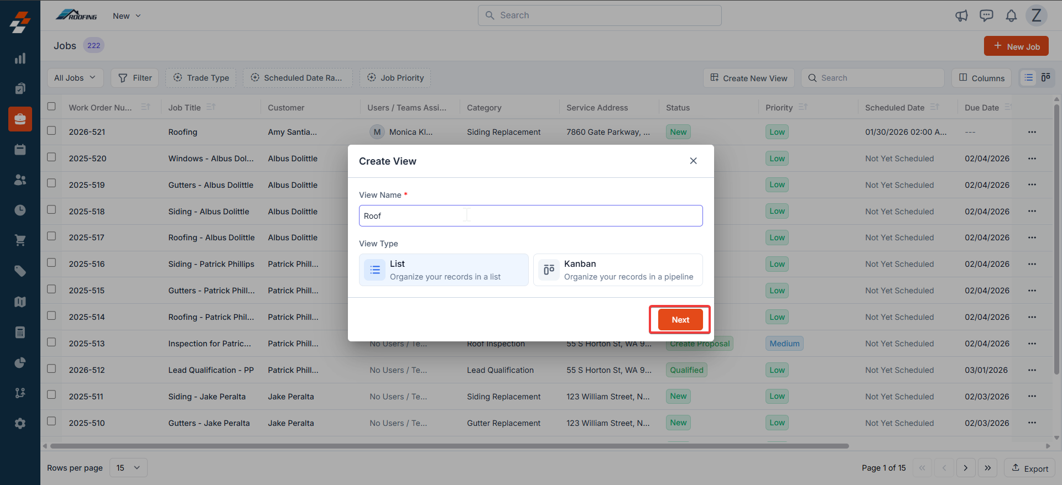1062x485 pixels.
Task: Click the New Job button
Action: pyautogui.click(x=1016, y=46)
